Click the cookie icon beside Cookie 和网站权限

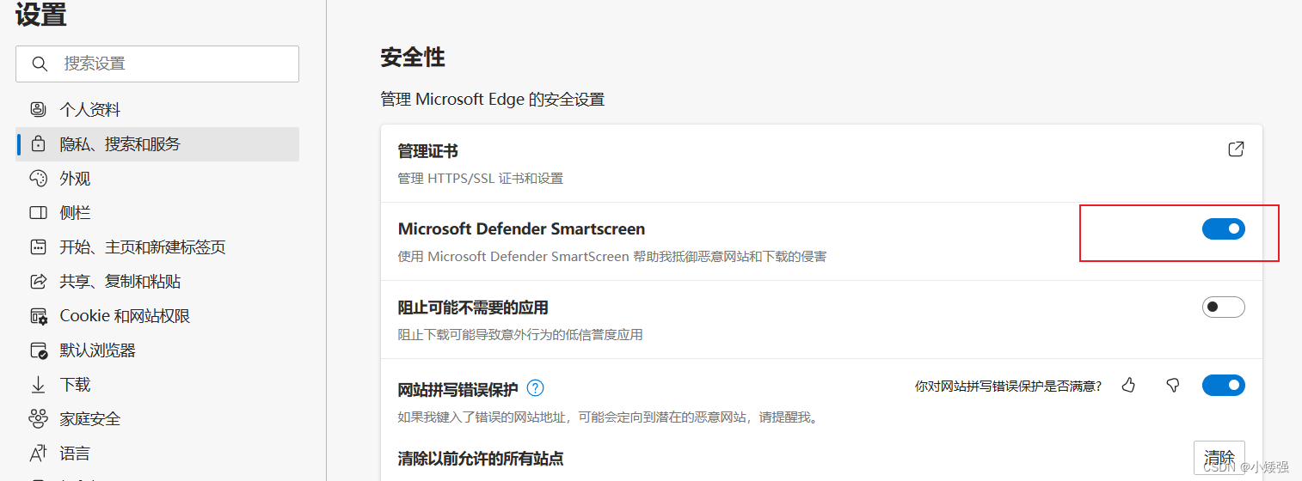pyautogui.click(x=39, y=316)
